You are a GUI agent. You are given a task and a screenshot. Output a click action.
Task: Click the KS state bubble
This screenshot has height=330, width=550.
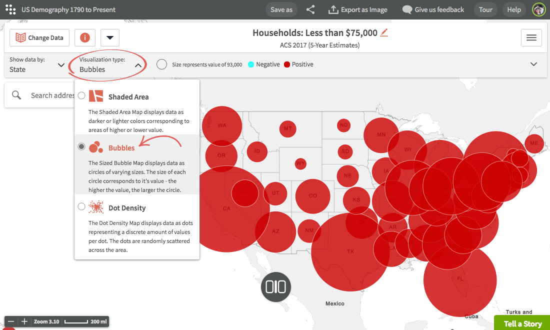(356, 200)
